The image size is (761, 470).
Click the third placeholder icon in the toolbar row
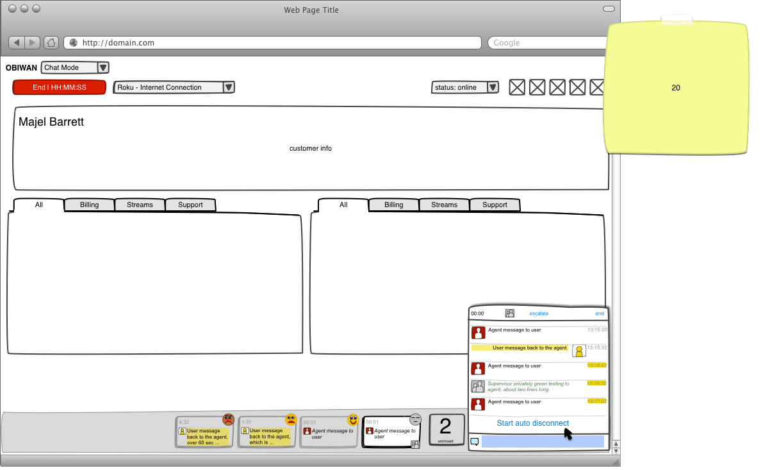click(x=557, y=87)
